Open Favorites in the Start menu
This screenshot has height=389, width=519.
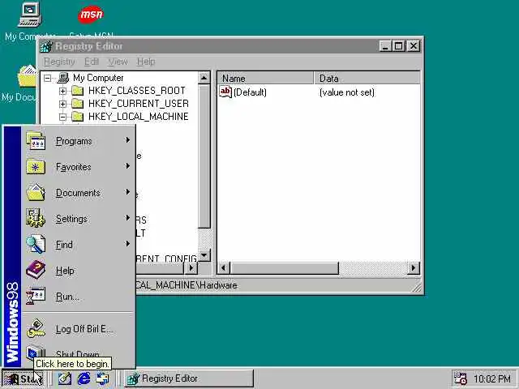pyautogui.click(x=79, y=167)
